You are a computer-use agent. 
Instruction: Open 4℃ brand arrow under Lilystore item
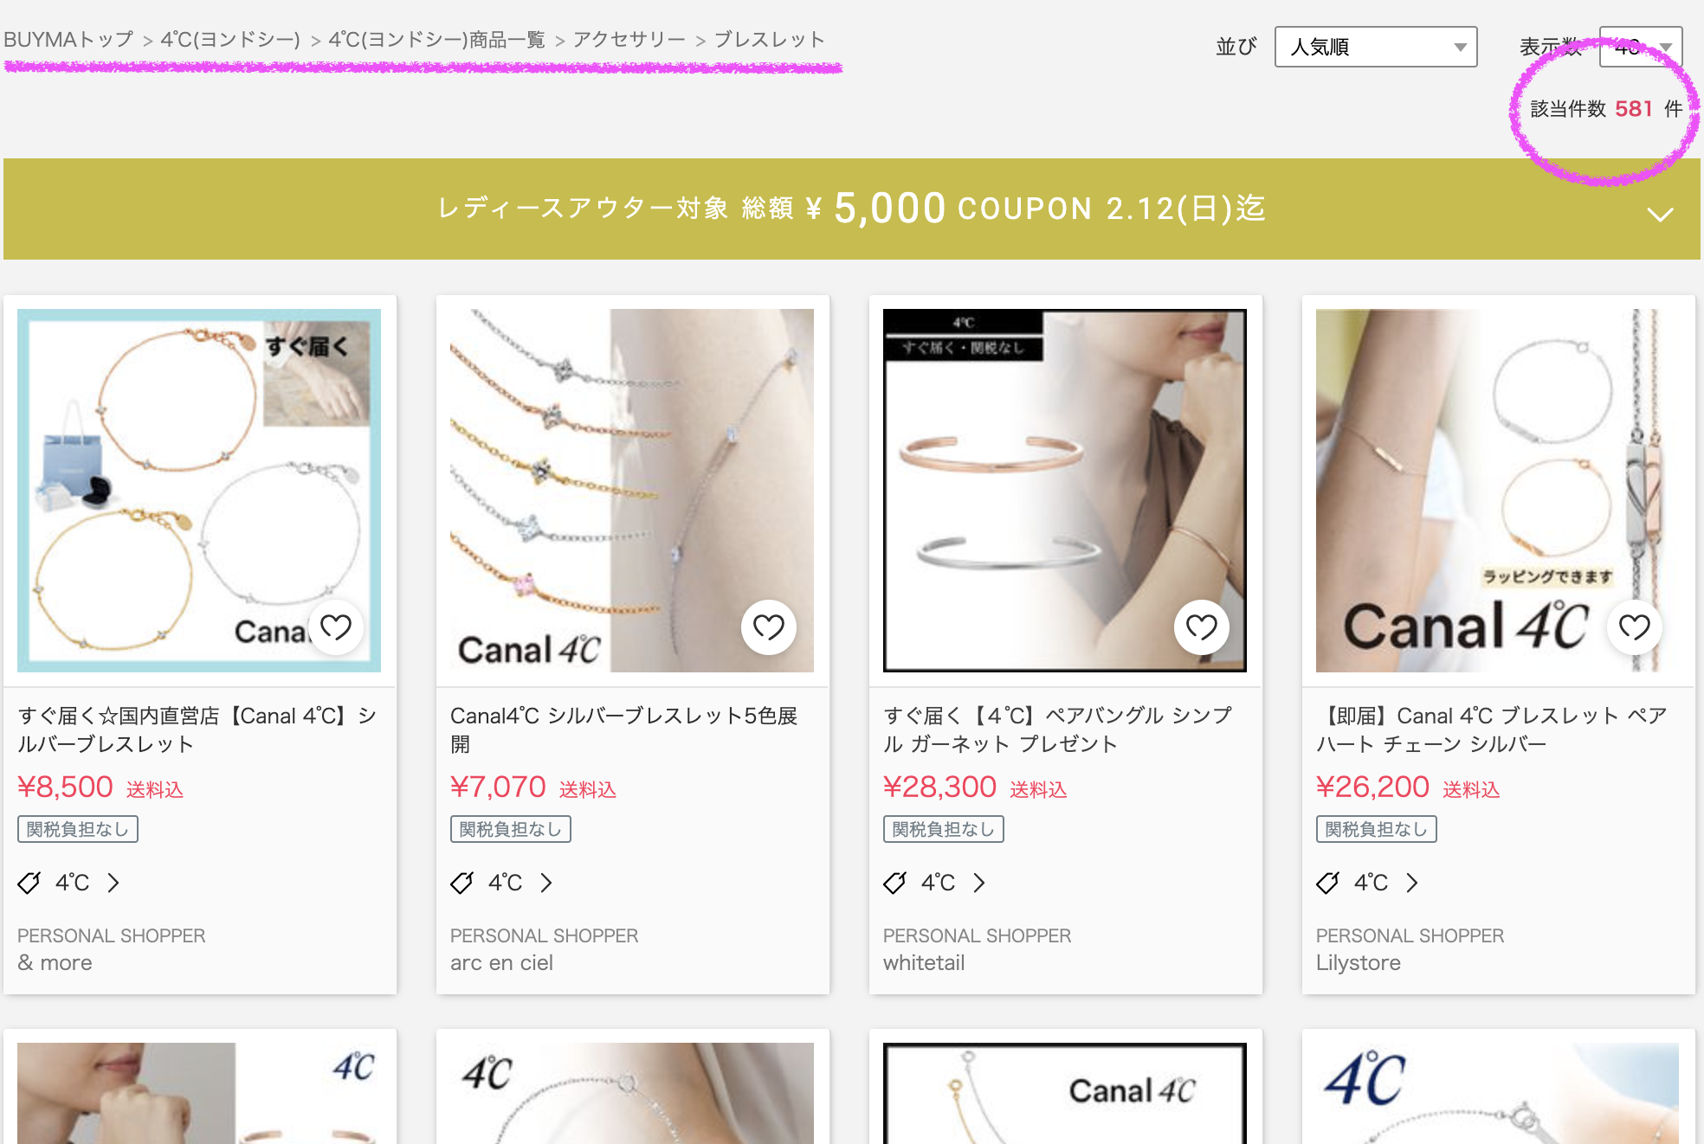(x=1412, y=883)
